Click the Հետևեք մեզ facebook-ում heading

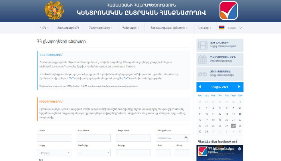[218, 142]
